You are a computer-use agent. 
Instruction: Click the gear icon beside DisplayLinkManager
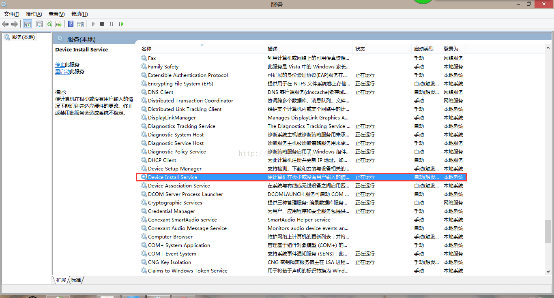144,117
